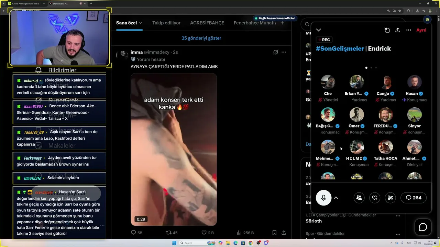Select Che's avatar in the Space
The width and height of the screenshot is (440, 247).
pos(328,82)
